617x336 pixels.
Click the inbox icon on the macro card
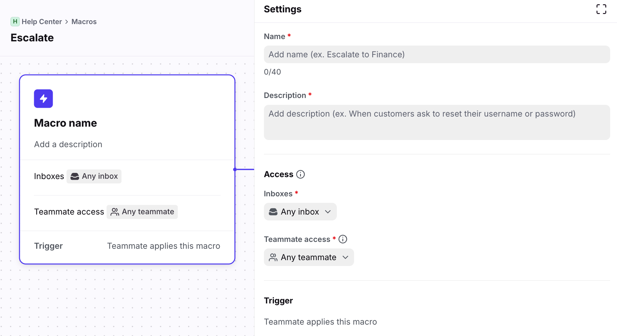pyautogui.click(x=75, y=176)
